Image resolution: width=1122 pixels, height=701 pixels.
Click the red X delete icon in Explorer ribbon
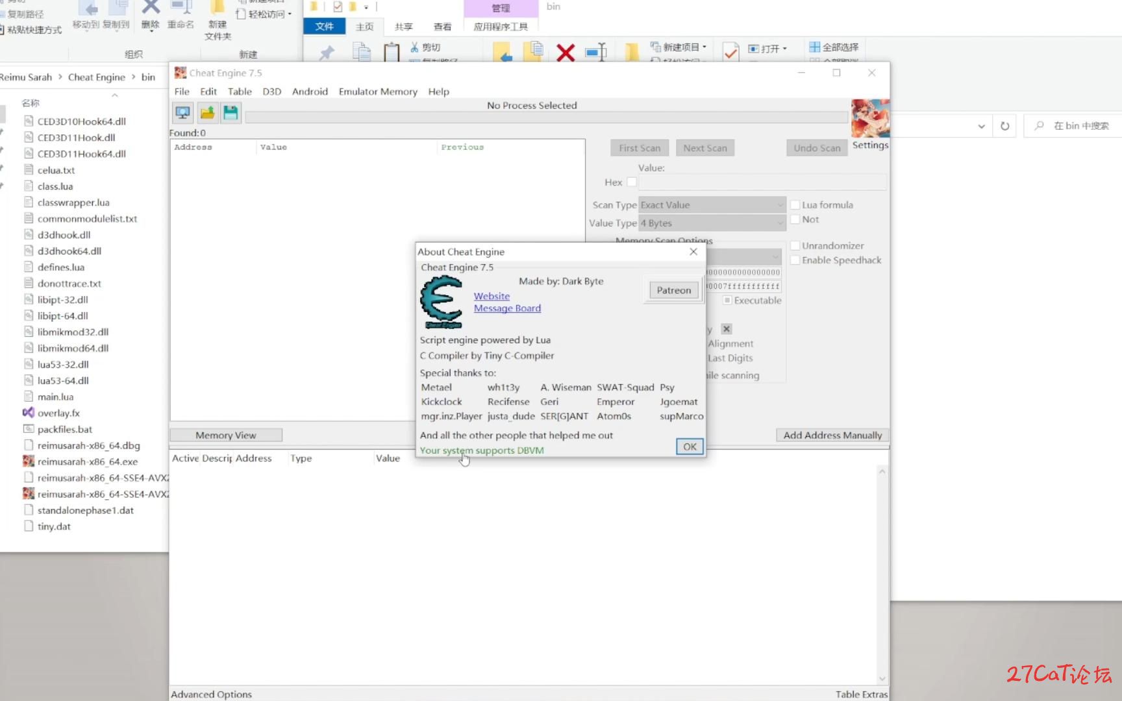point(566,52)
